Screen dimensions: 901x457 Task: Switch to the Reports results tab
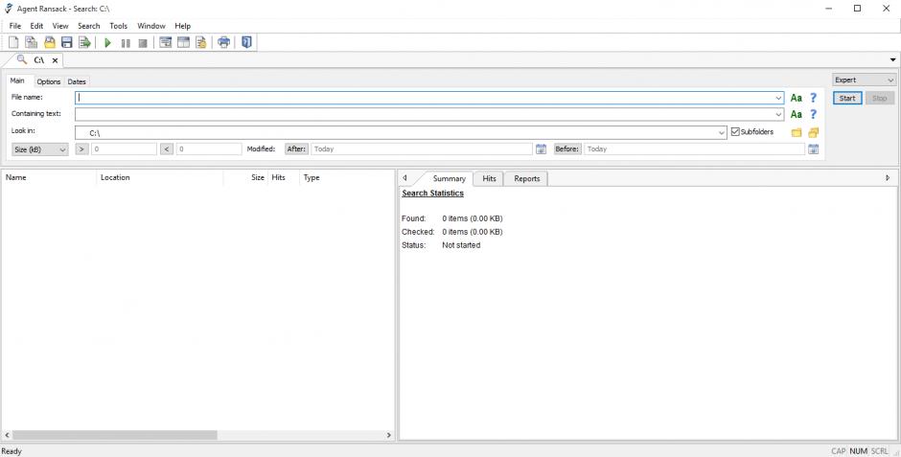(x=527, y=178)
